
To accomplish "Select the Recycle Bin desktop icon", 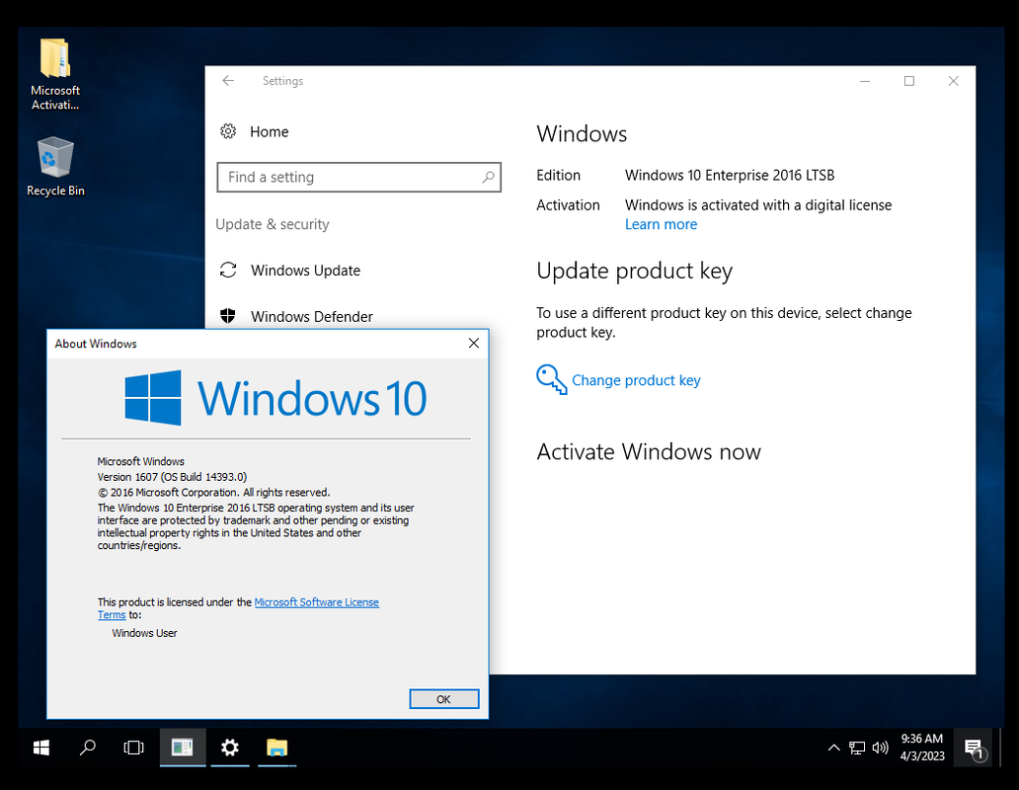I will [55, 166].
